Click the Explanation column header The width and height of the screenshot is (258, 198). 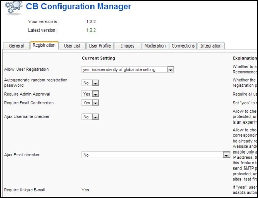click(245, 58)
